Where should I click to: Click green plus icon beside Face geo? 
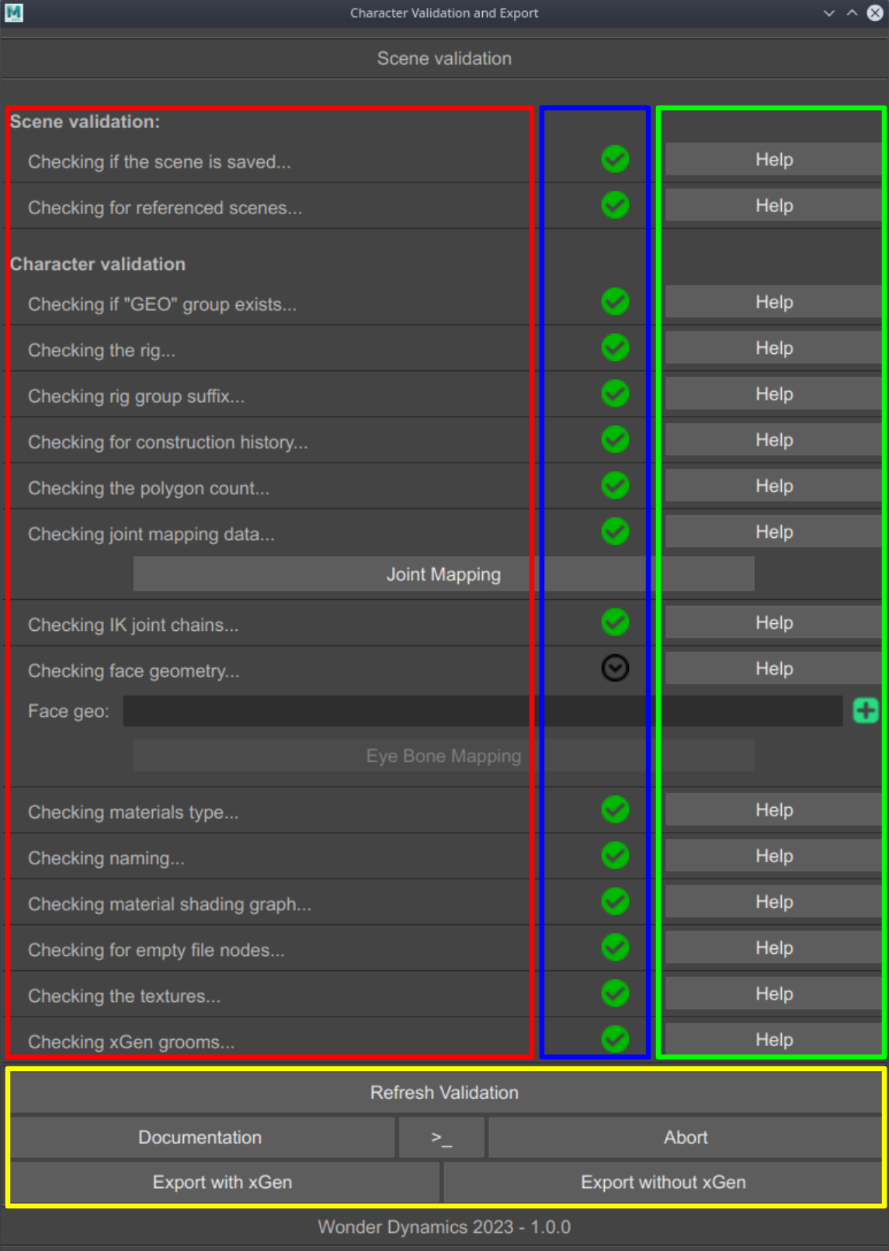coord(866,710)
